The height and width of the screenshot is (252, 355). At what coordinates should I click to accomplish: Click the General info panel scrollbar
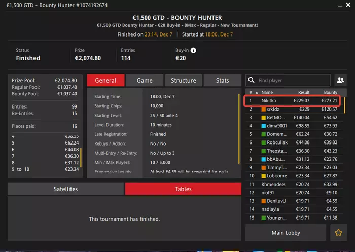(239, 129)
